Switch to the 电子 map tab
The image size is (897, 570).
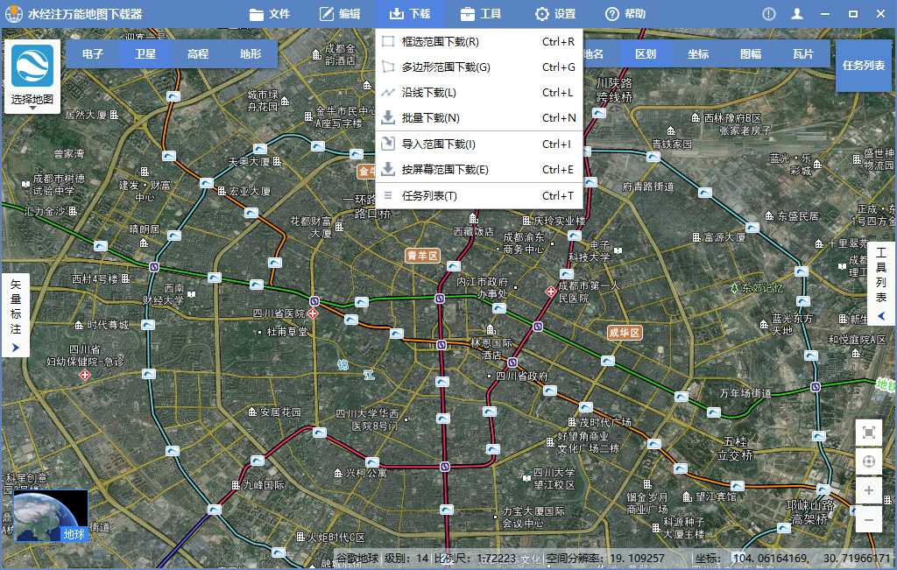[x=92, y=54]
